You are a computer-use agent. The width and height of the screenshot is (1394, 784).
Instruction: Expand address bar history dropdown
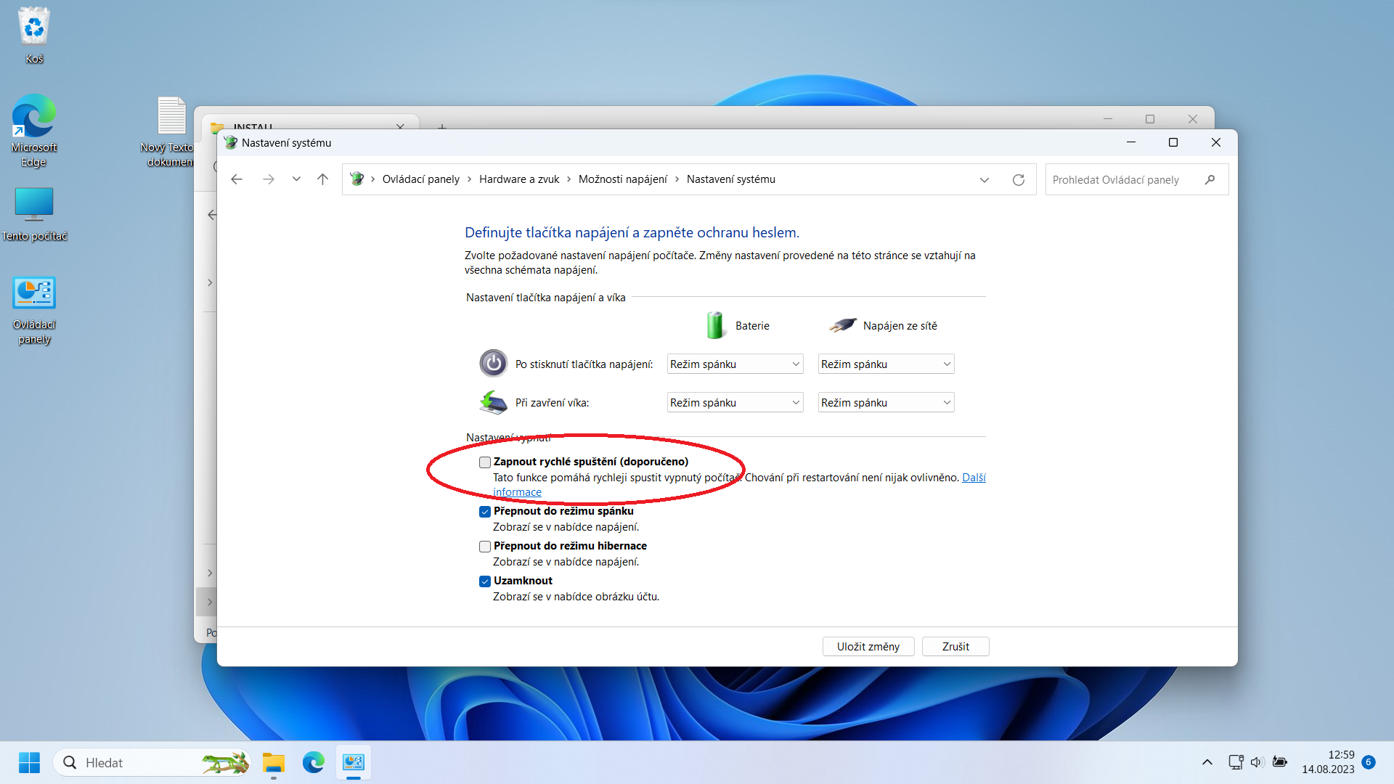click(x=985, y=180)
